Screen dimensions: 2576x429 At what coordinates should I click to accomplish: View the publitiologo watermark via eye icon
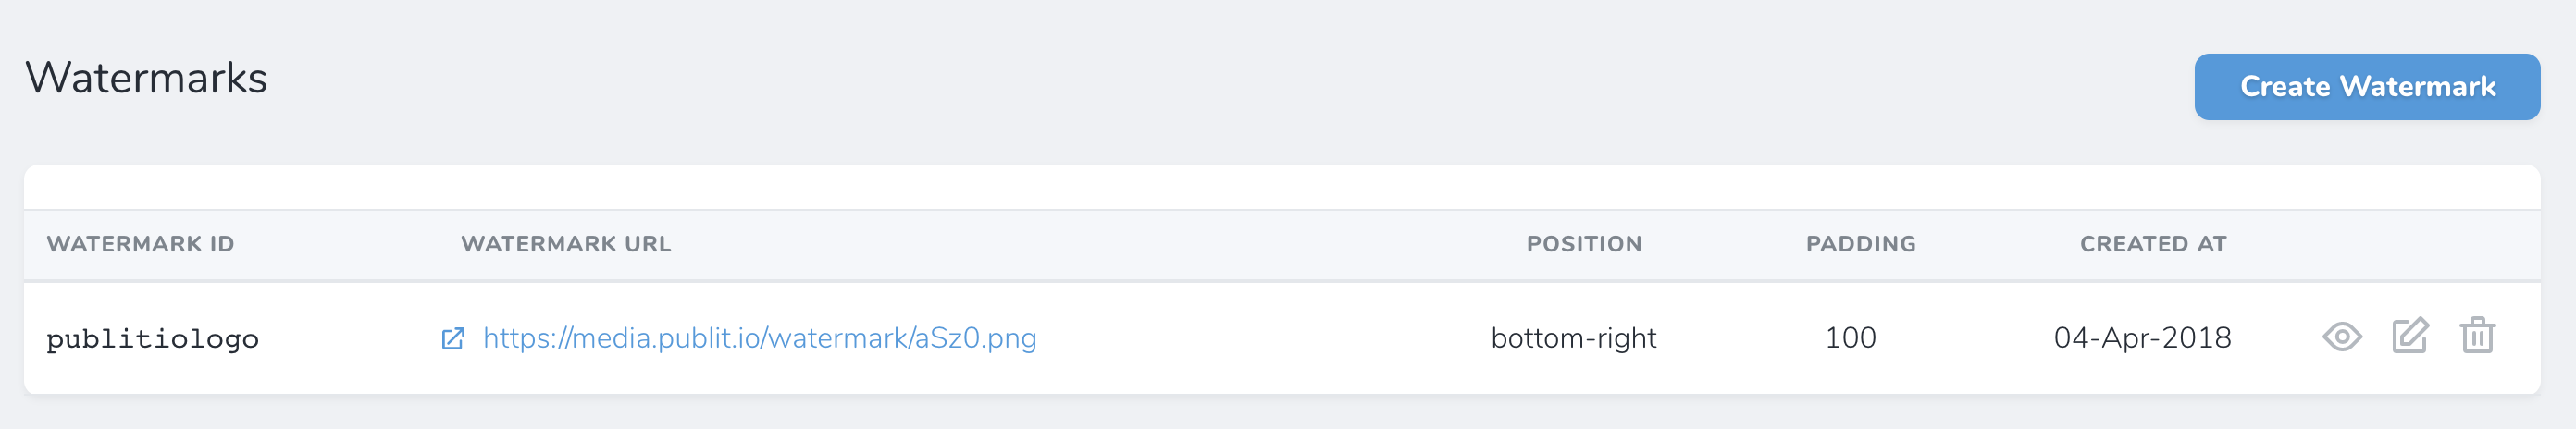(x=2341, y=337)
